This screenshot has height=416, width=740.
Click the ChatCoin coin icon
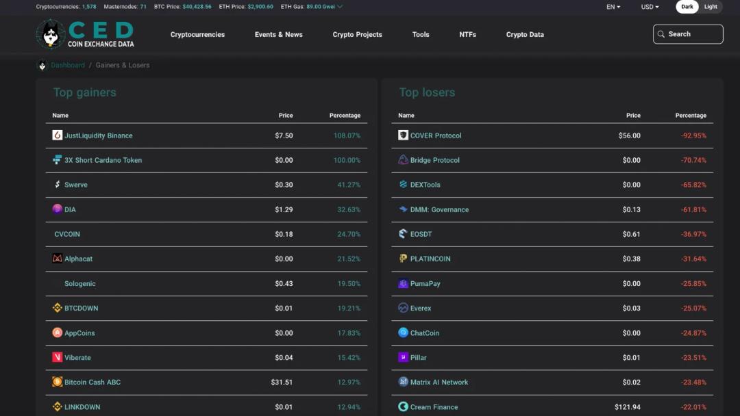coord(403,333)
